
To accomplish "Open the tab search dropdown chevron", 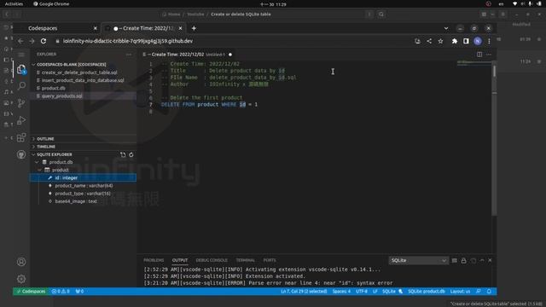I will [446, 28].
